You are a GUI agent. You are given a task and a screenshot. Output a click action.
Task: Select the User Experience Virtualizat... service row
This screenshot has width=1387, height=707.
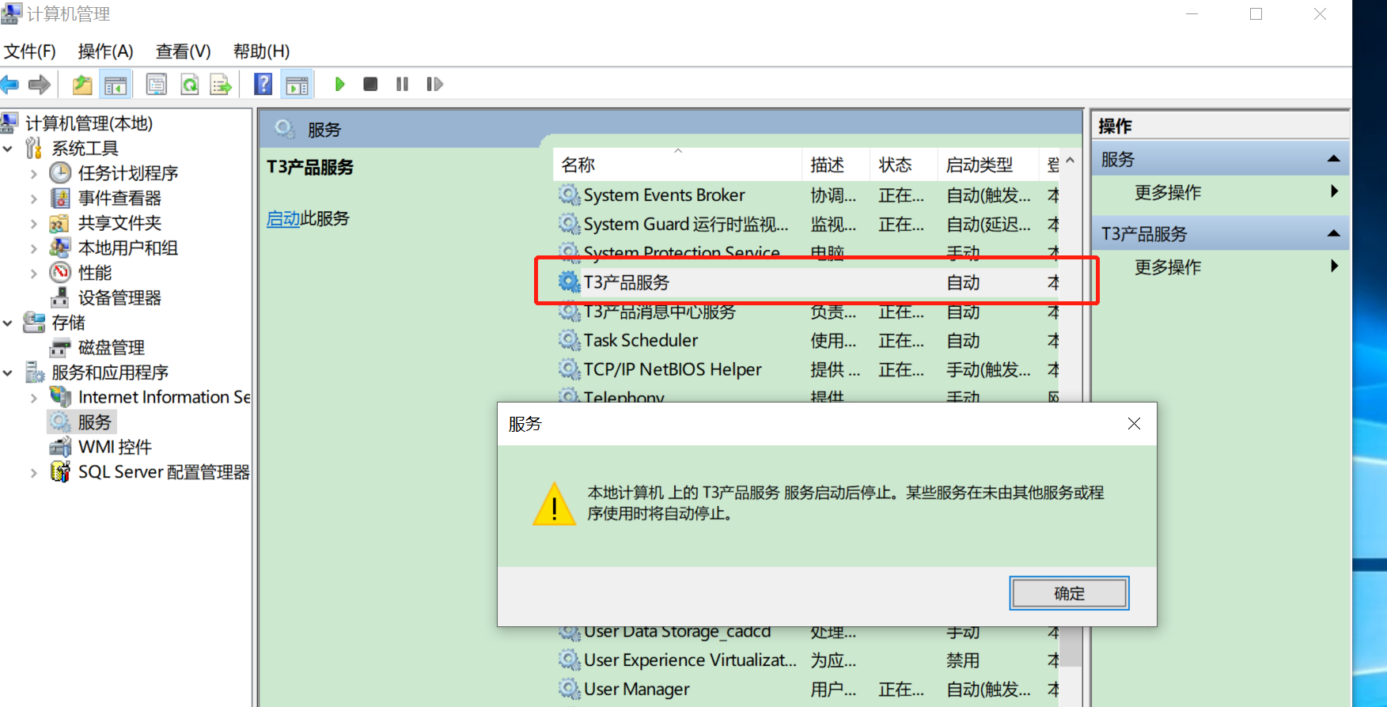pyautogui.click(x=807, y=660)
